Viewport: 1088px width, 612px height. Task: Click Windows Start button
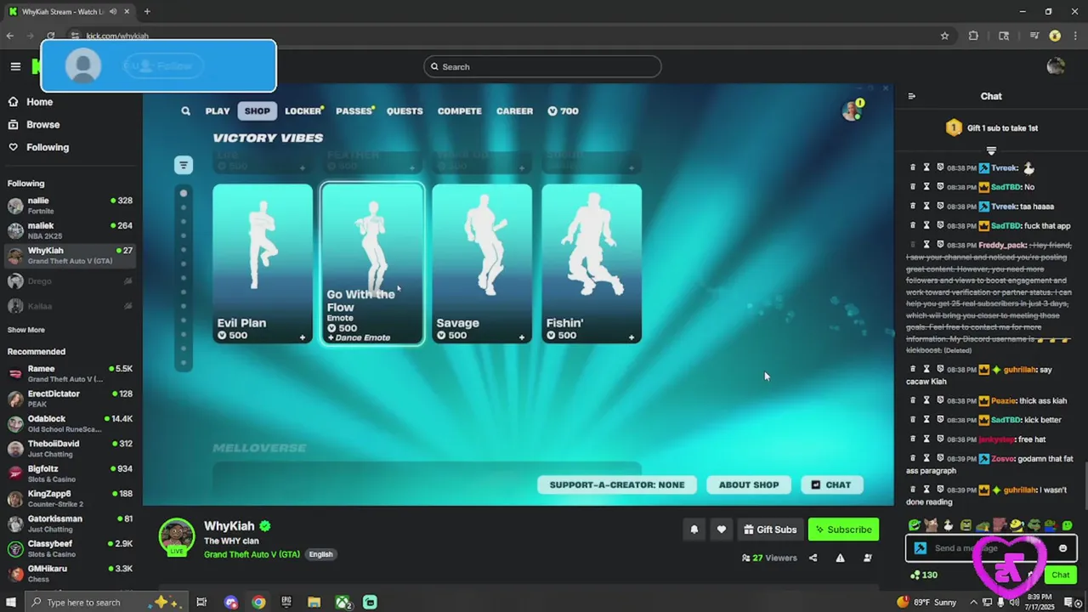11,602
